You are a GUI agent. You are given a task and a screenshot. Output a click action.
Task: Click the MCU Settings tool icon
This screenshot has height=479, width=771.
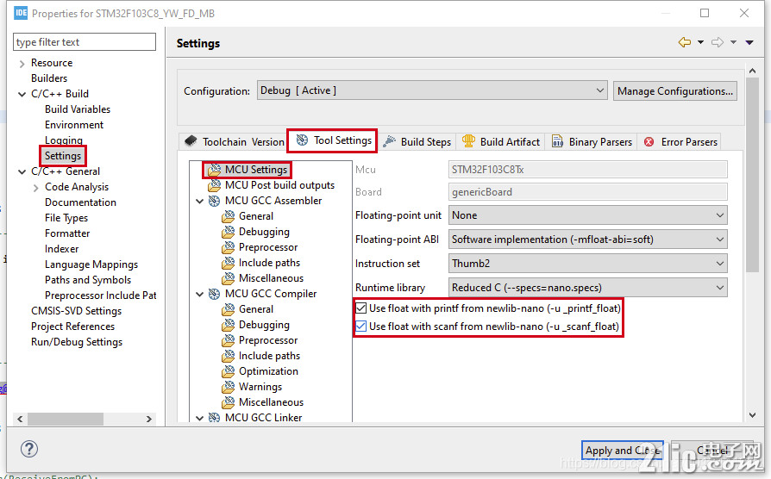pos(214,170)
